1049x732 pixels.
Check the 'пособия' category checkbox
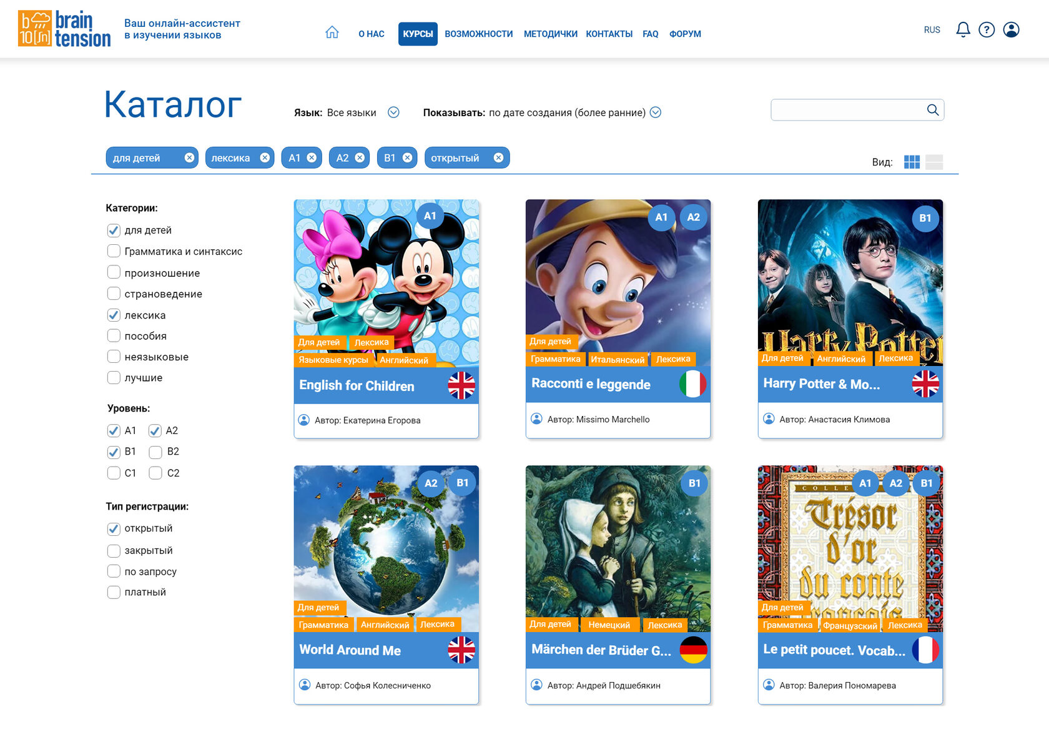pos(114,336)
